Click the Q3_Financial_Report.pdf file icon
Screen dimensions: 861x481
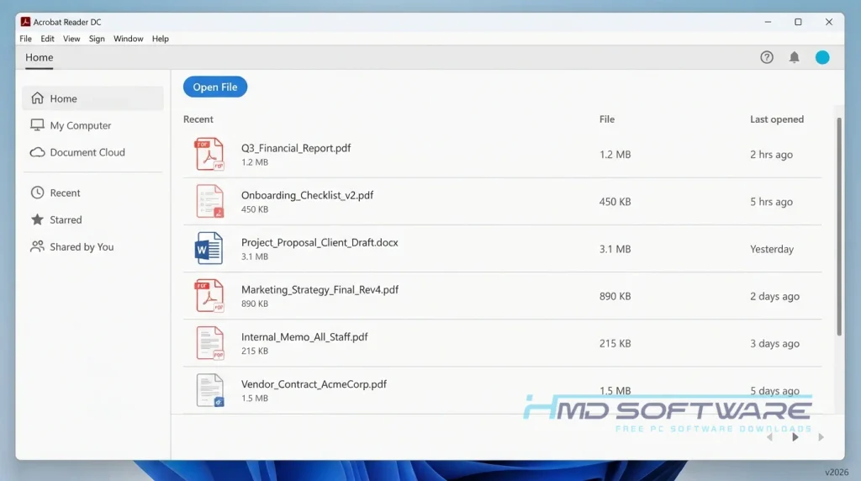pyautogui.click(x=209, y=154)
